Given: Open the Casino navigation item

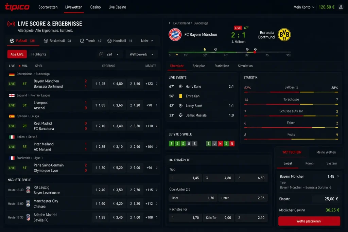Looking at the screenshot, I should coord(95,7).
